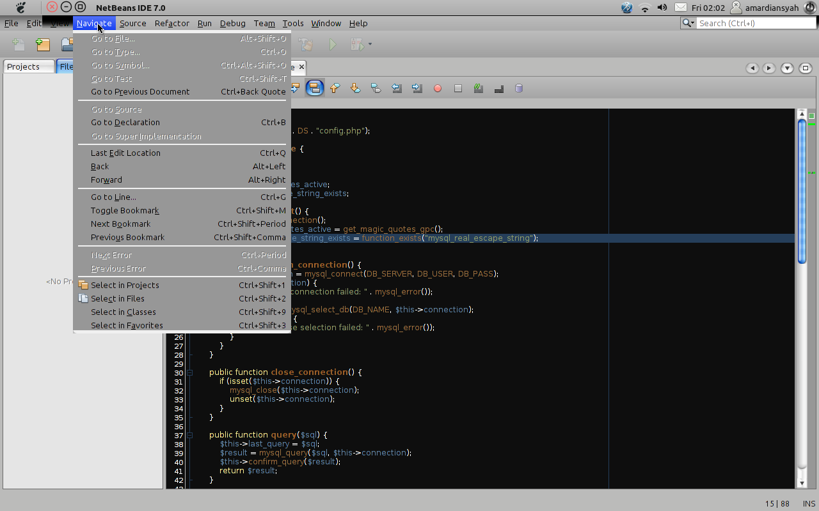Open the Tools menu
The image size is (819, 511).
click(293, 23)
